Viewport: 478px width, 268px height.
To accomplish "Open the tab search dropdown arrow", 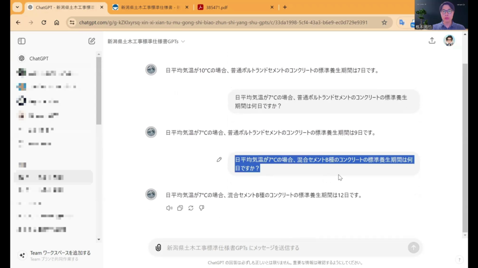I will point(17,7).
